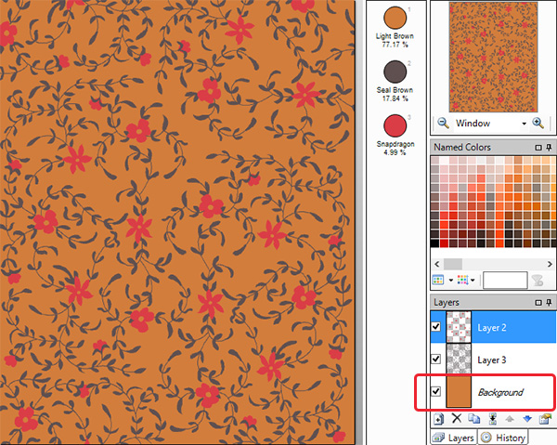Move layer down with blue arrow
This screenshot has width=557, height=445.
point(526,420)
